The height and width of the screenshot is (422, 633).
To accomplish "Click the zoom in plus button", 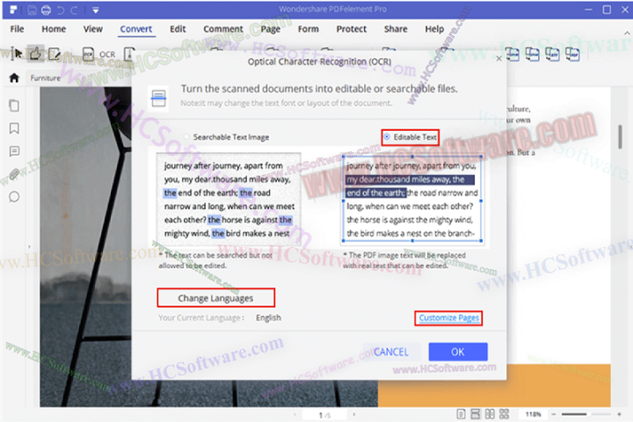I will coord(619,414).
